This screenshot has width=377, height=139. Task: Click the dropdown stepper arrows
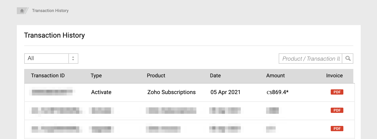tap(73, 59)
